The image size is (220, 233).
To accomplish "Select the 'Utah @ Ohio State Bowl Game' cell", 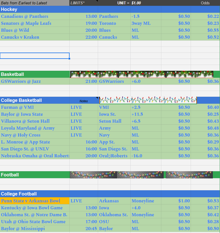I will tap(35, 221).
